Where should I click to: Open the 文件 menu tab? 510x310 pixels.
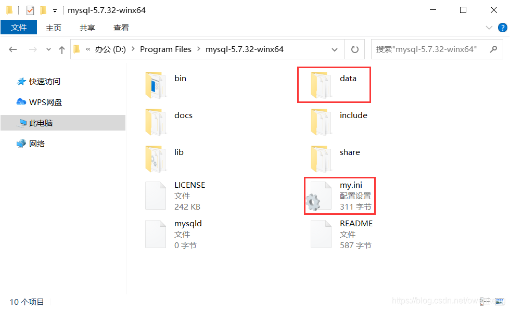coord(19,27)
